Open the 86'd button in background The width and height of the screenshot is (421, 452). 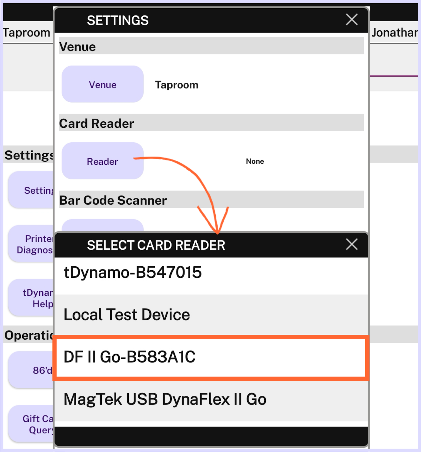[x=31, y=370]
